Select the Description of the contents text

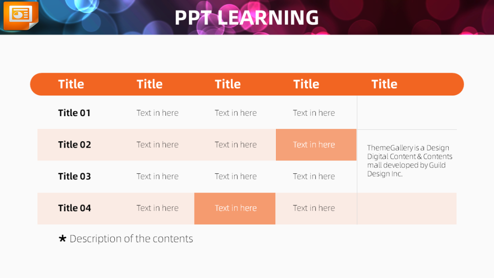(x=131, y=239)
